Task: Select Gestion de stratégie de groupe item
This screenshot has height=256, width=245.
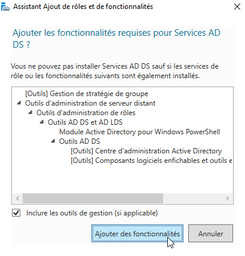Action: click(87, 94)
